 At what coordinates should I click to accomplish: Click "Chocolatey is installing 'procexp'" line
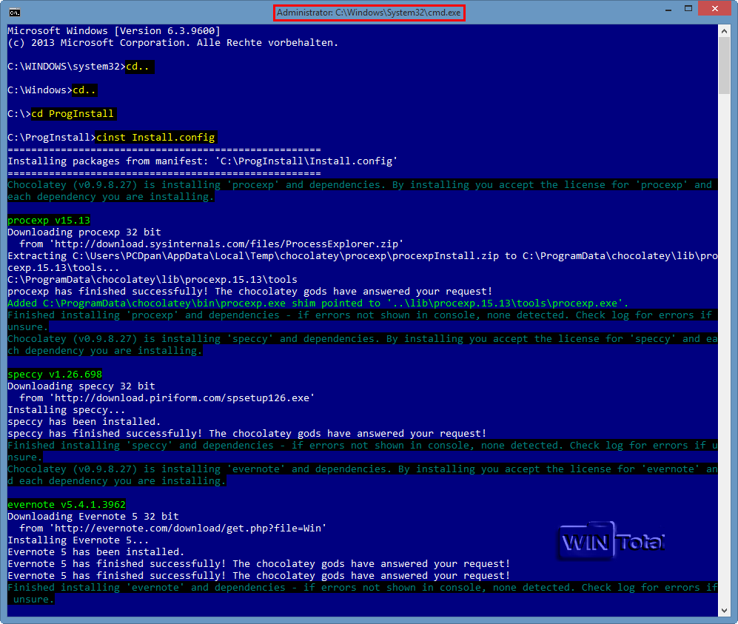pos(363,190)
